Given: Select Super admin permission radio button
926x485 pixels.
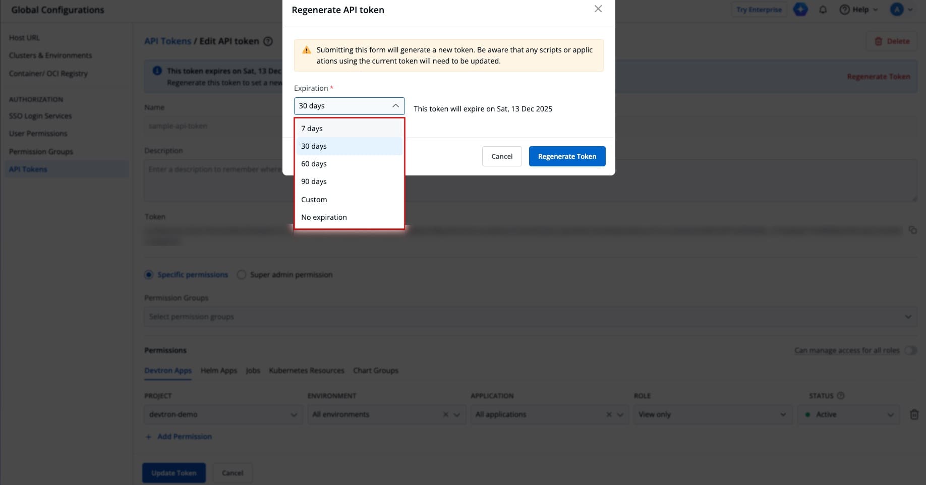Looking at the screenshot, I should click(x=242, y=275).
